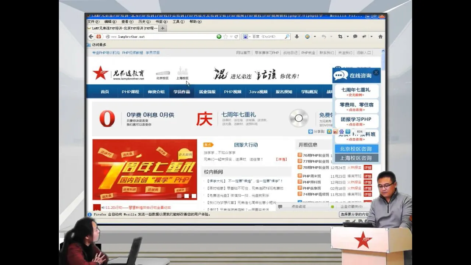Click the search magnifier icon
Screen dimensions: 471x265
pyautogui.click(x=287, y=36)
